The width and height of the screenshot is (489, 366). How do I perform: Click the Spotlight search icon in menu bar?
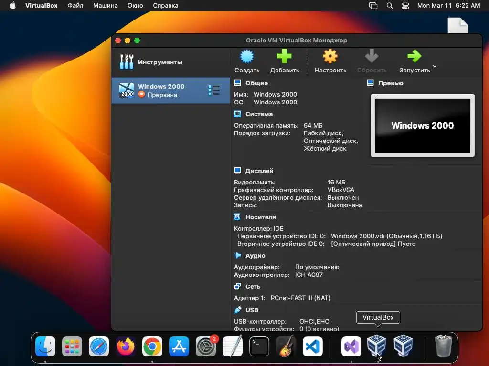390,6
